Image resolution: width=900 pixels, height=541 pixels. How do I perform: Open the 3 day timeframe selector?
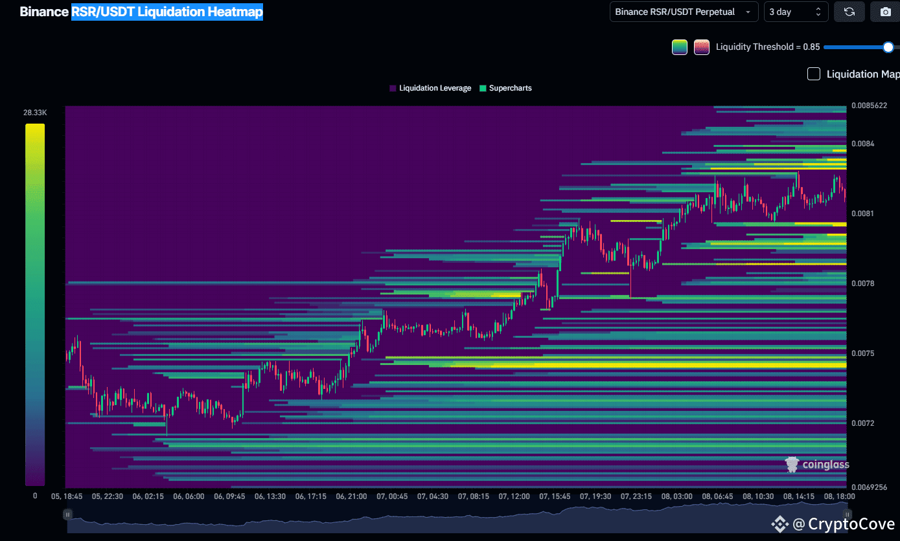click(796, 12)
